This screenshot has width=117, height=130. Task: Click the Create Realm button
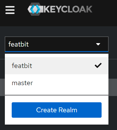[x=57, y=110]
